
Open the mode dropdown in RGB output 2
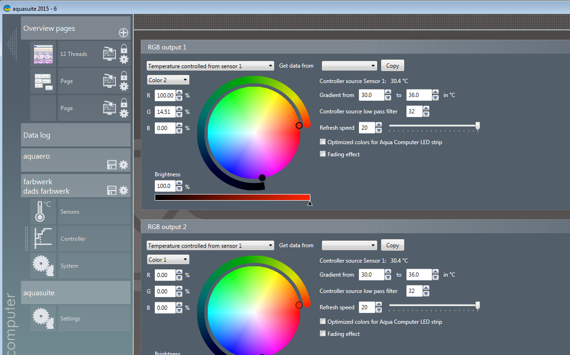[210, 246]
